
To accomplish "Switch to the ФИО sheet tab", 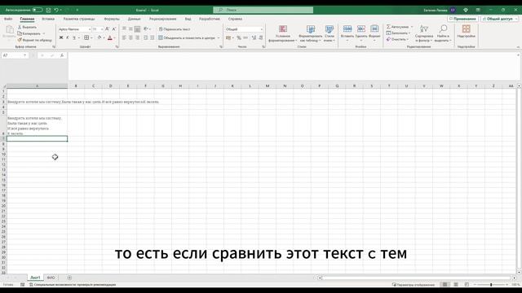I will click(51, 278).
